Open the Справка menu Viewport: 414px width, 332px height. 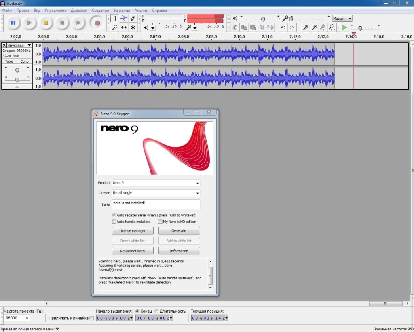point(159,10)
